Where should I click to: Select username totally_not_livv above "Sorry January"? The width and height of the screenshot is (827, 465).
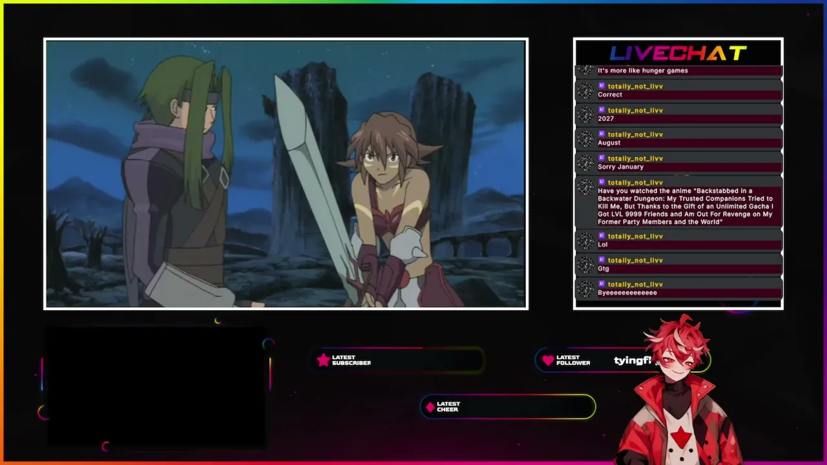click(635, 158)
